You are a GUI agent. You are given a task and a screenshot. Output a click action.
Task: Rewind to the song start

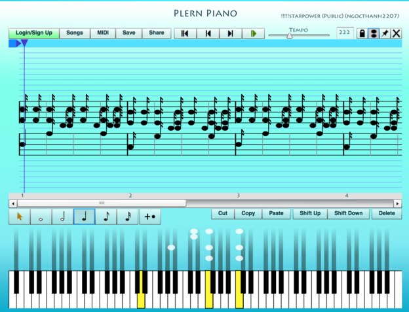click(x=185, y=33)
